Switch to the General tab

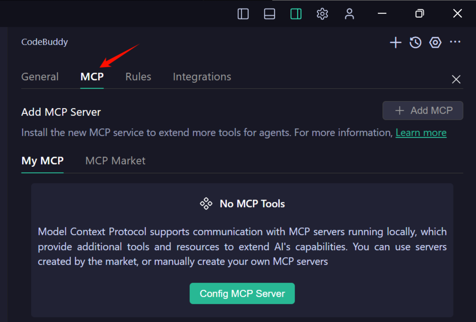[x=40, y=77]
